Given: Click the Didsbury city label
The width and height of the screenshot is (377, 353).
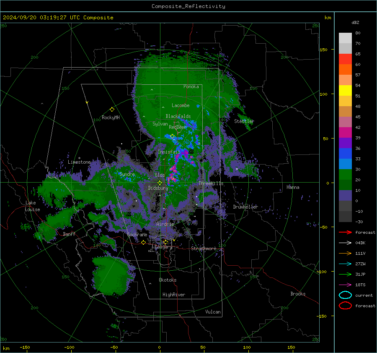Looking at the screenshot, I should tap(158, 188).
